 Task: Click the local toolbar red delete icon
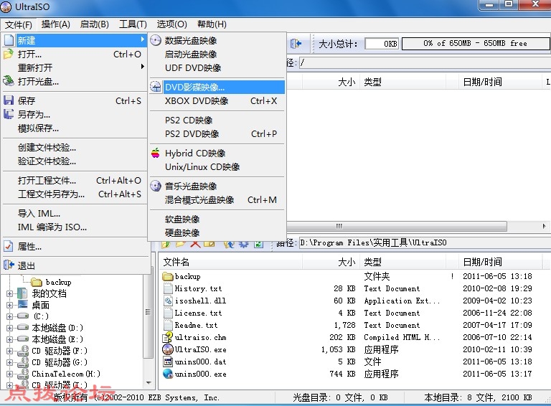click(x=196, y=244)
